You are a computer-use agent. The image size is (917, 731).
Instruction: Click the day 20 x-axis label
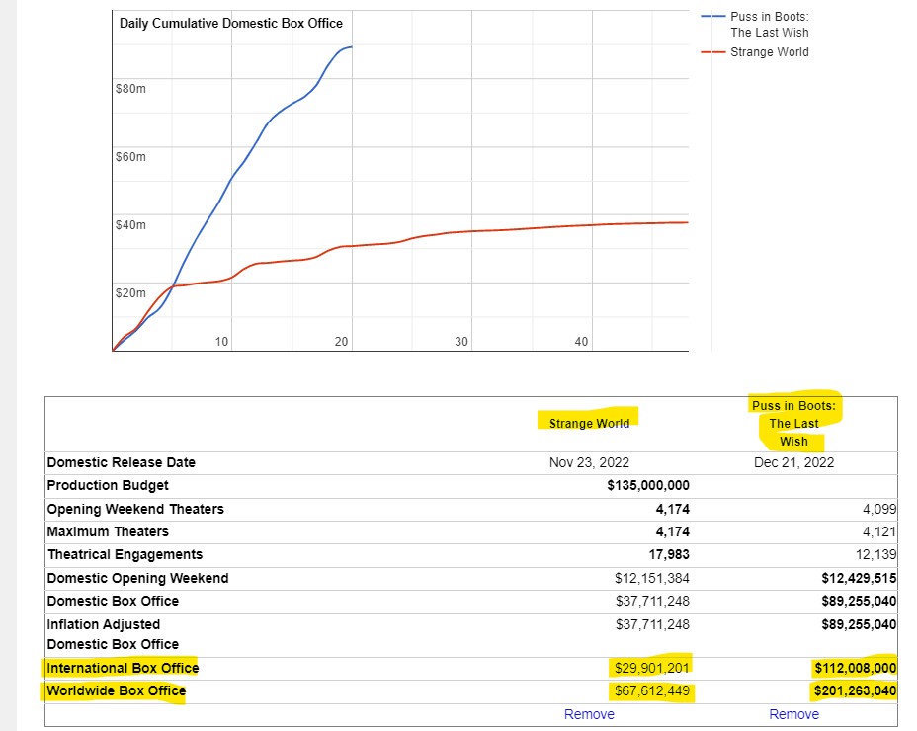[x=342, y=342]
